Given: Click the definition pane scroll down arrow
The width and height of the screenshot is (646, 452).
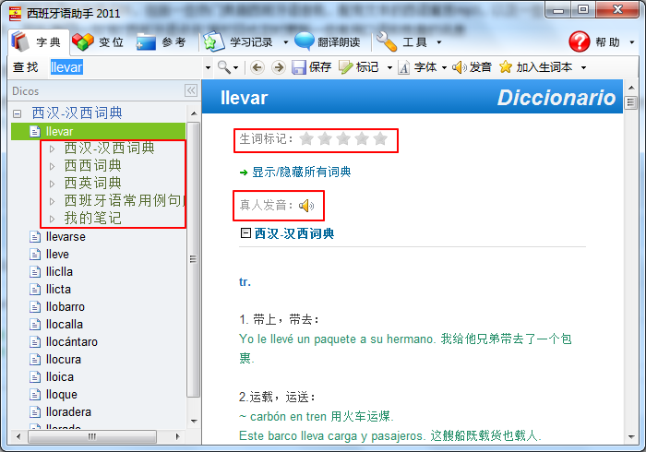Looking at the screenshot, I should (x=631, y=437).
